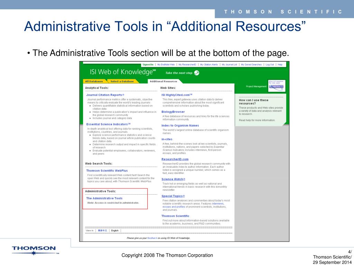Open My ResearcherID link
The image size is (354, 265).
pyautogui.click(x=187, y=65)
